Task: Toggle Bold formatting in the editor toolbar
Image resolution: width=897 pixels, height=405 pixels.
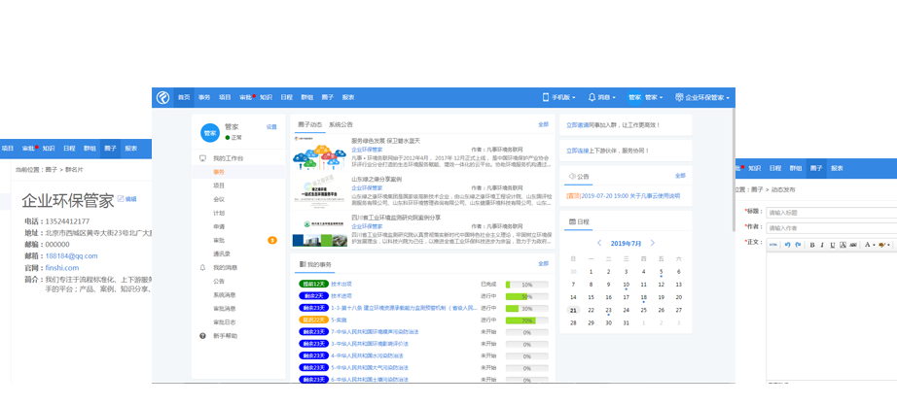Action: (811, 245)
